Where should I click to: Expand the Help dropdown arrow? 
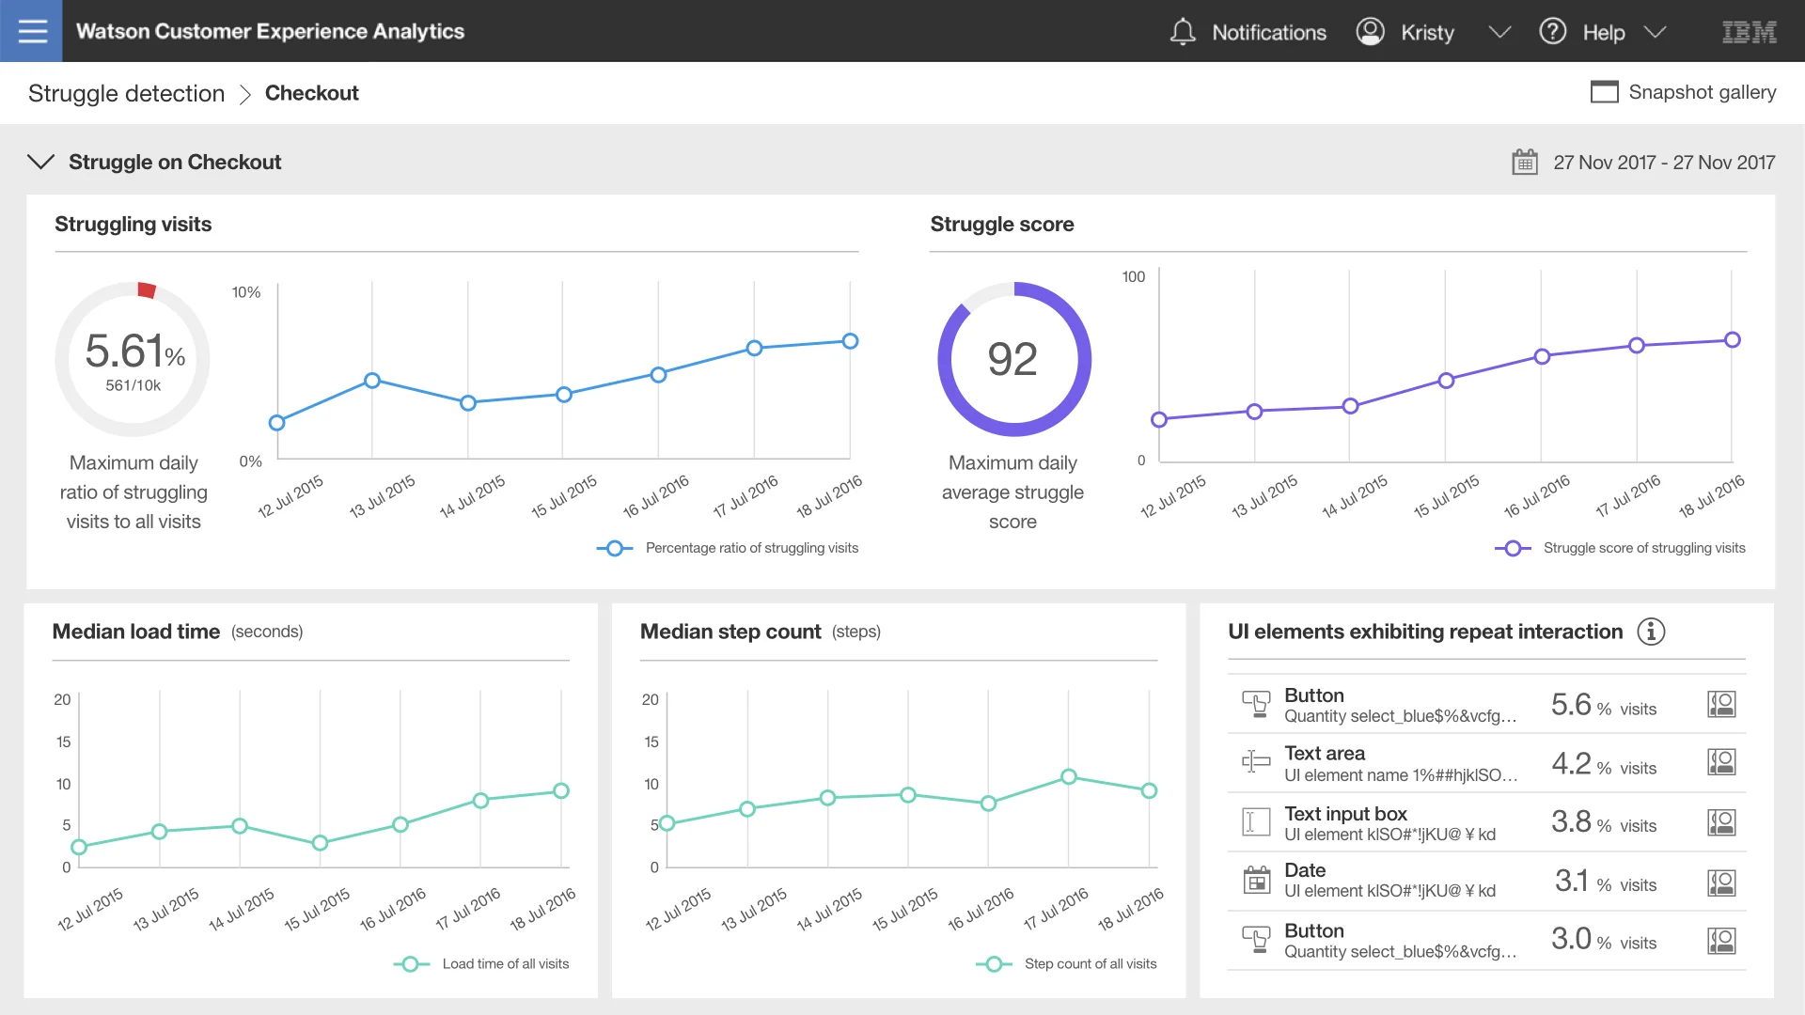click(x=1655, y=32)
